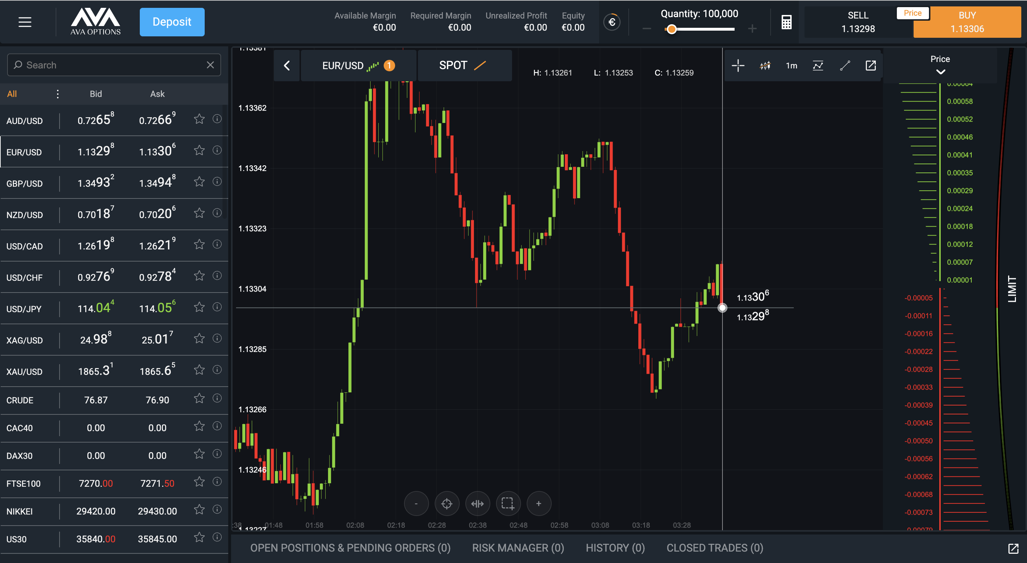Switch to the History tab
Image resolution: width=1027 pixels, height=563 pixels.
point(615,548)
